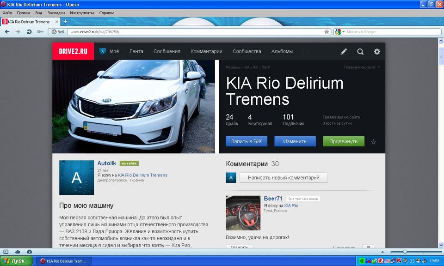The height and width of the screenshot is (266, 444).
Task: Open KIA Rio Delirium Tremens car link
Action: pos(142,175)
